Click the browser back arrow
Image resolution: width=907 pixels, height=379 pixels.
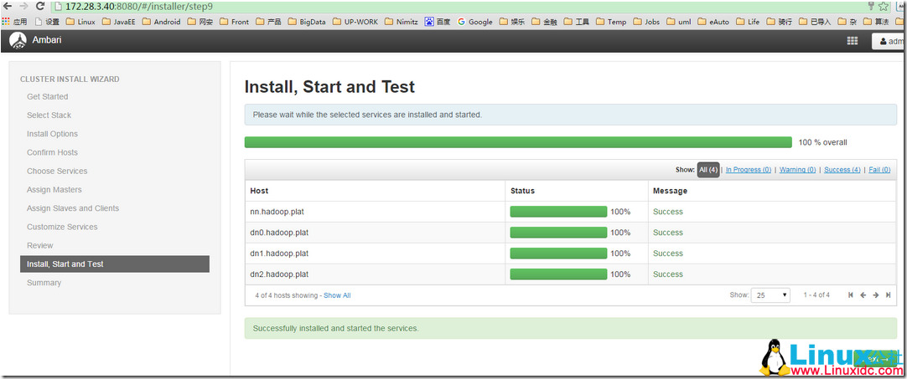pos(8,6)
